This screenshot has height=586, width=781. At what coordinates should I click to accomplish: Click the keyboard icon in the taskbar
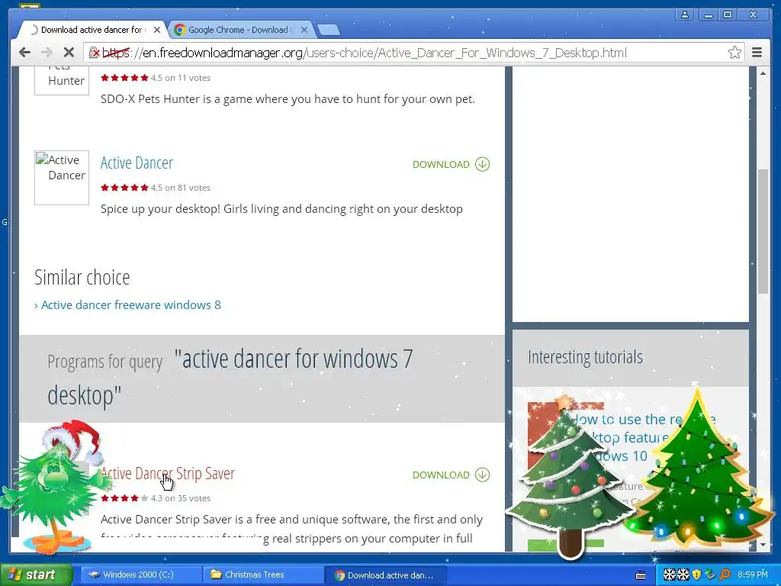point(641,575)
